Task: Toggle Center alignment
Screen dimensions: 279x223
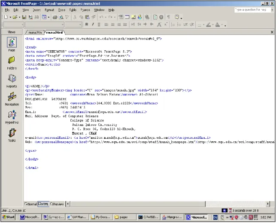Action: point(112,24)
